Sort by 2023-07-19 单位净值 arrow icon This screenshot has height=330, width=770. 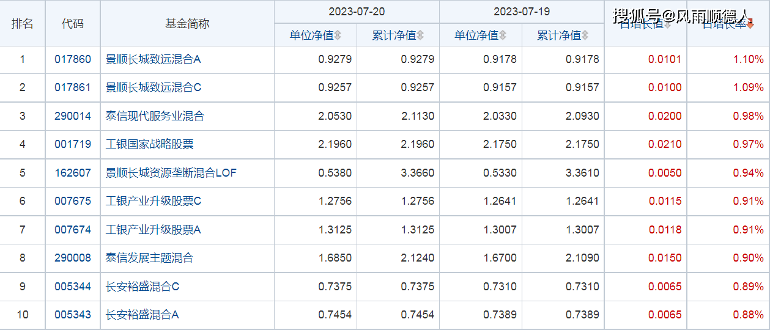pyautogui.click(x=502, y=35)
